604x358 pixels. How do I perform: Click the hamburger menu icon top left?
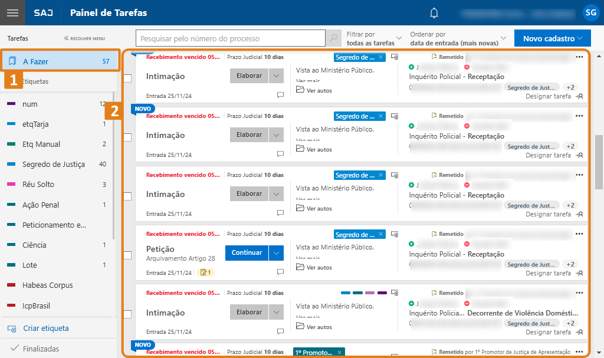12,12
